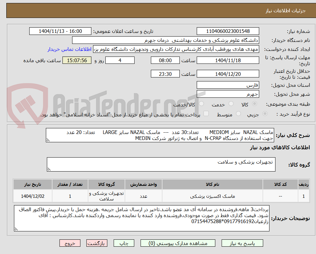Viewport: 316px width, 254px height.
Task: Select the متوسط purchase type radio
Action: point(238,114)
